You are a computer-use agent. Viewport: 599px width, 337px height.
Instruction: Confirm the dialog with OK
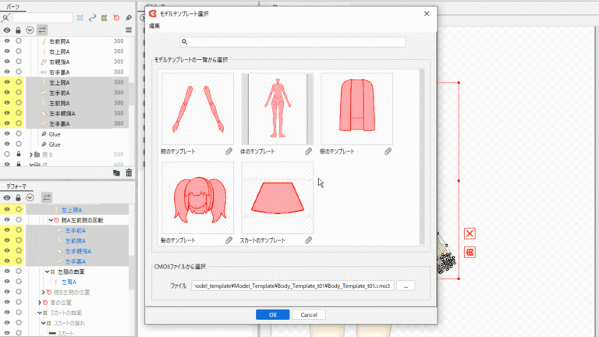pyautogui.click(x=273, y=315)
